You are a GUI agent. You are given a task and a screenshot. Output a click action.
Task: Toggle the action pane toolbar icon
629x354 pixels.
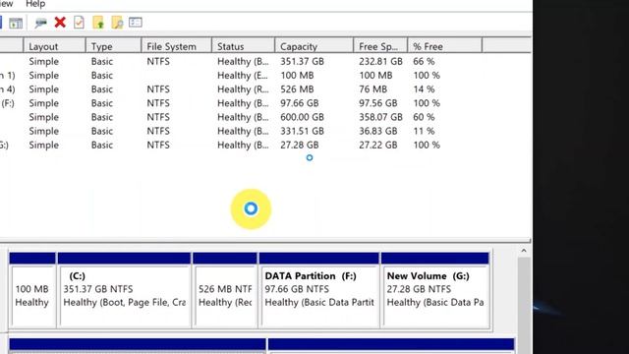click(16, 23)
